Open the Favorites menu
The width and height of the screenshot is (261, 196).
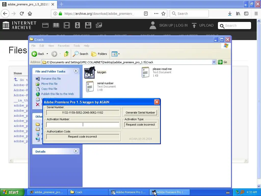[63, 46]
